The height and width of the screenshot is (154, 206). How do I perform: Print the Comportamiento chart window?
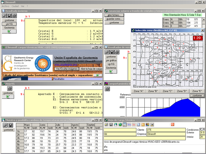coord(107,89)
